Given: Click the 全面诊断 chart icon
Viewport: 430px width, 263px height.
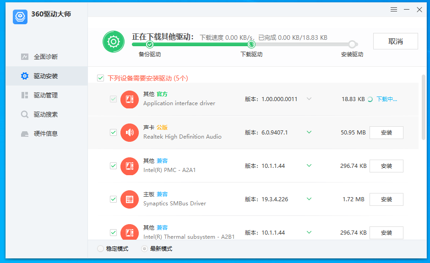Looking at the screenshot, I should tap(25, 57).
